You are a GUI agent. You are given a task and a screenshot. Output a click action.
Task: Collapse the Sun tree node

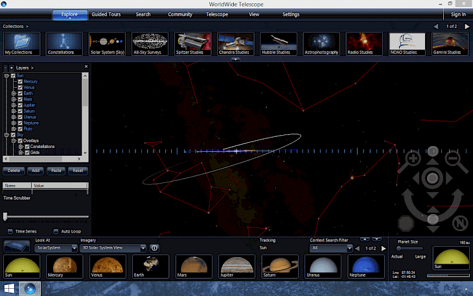coord(6,75)
